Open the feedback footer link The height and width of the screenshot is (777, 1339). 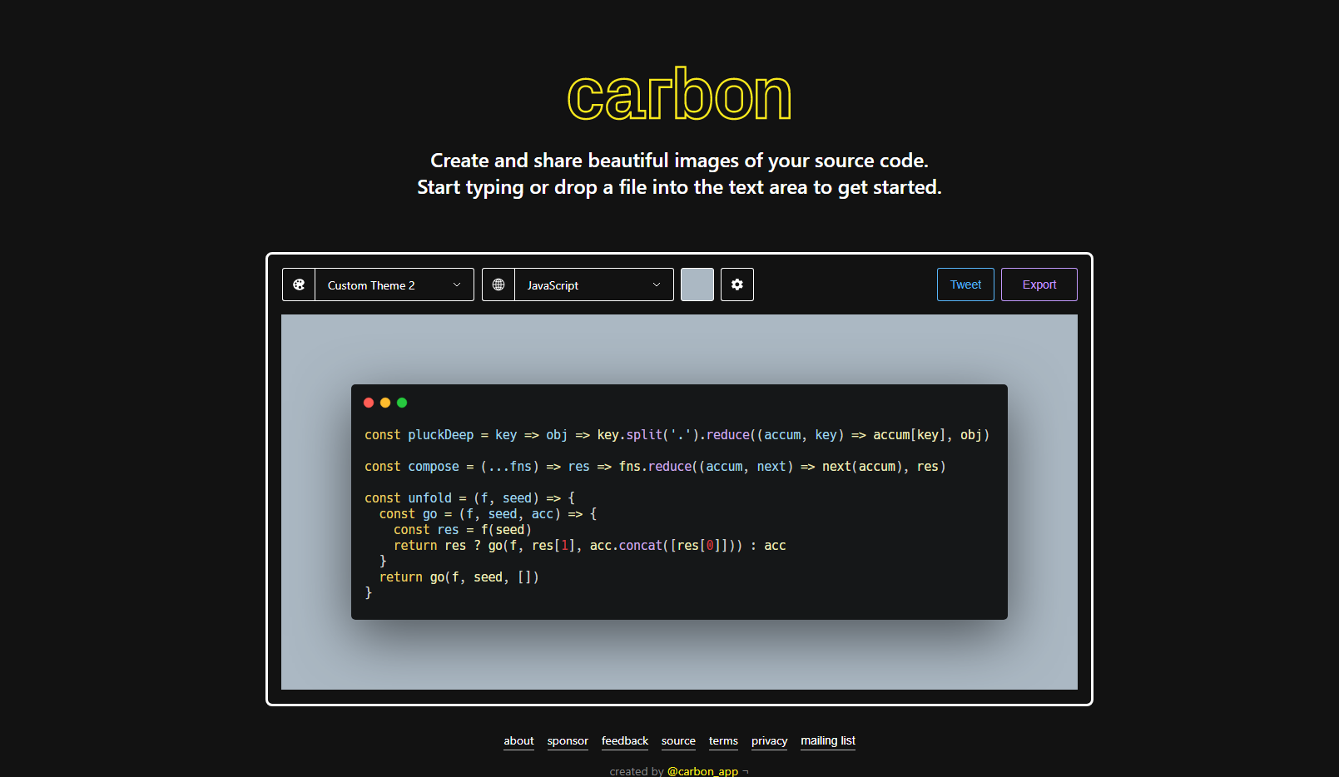625,741
